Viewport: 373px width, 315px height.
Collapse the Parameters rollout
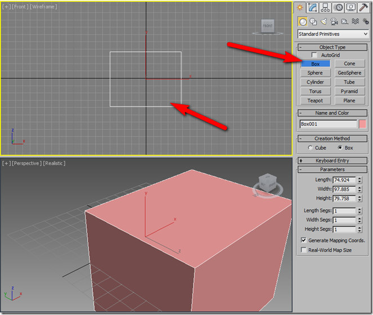pos(332,169)
